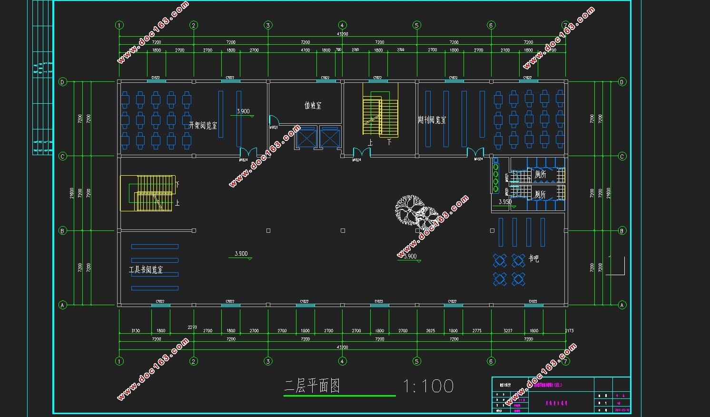710x417 pixels.
Task: Click the 2270 dimension text
Action: tap(192, 327)
